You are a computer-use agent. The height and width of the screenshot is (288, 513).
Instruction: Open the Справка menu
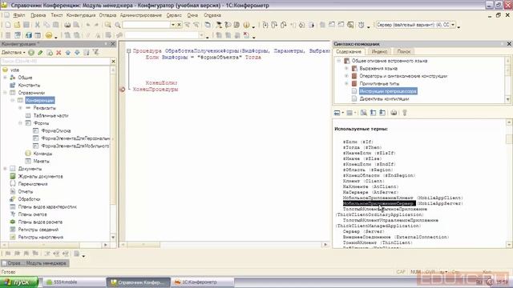[x=212, y=15]
